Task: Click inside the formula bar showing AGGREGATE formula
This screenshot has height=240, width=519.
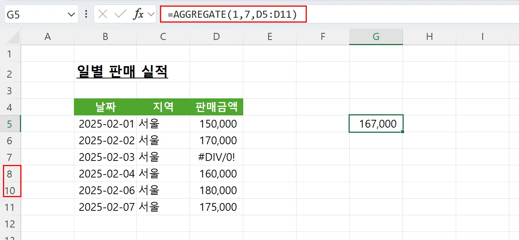Action: 233,14
